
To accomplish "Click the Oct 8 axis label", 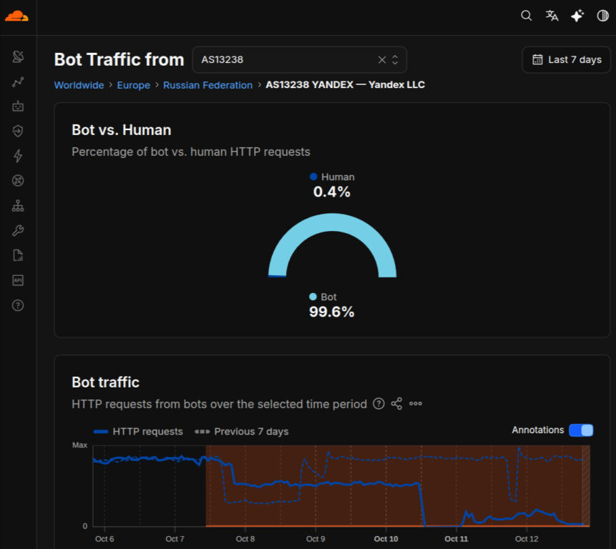I will (245, 539).
